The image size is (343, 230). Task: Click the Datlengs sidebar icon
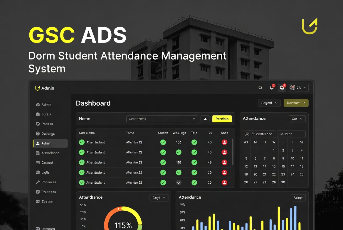(x=38, y=133)
